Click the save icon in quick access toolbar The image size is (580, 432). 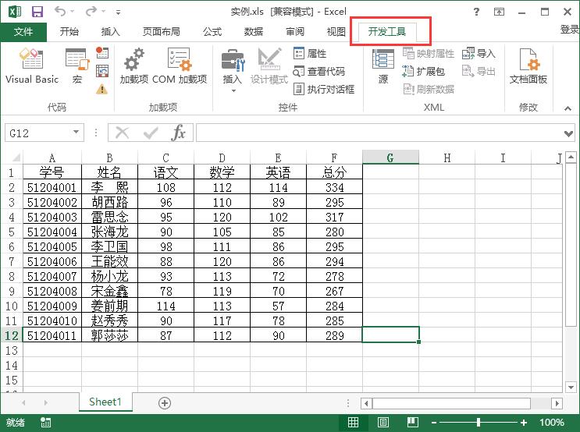click(37, 12)
